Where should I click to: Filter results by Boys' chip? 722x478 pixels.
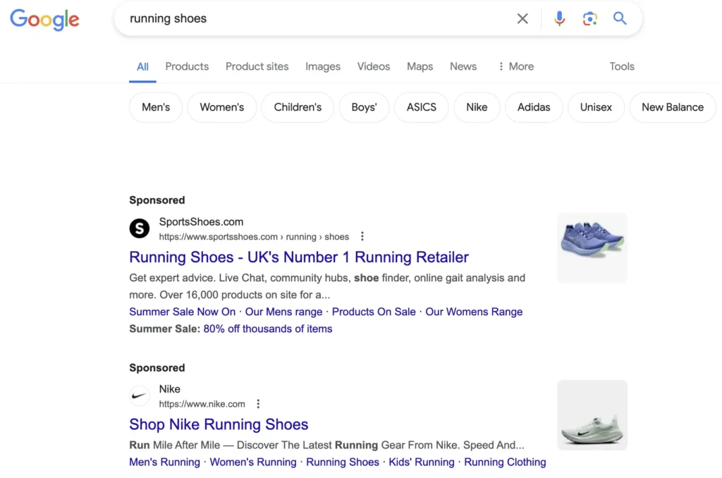point(364,107)
